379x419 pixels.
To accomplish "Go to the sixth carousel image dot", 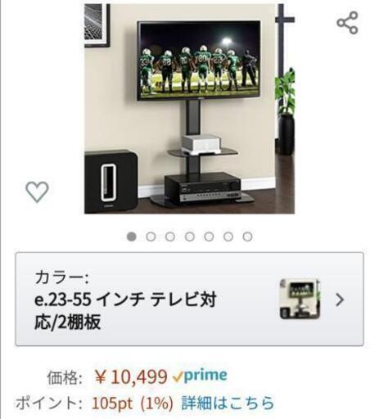I will tap(228, 237).
